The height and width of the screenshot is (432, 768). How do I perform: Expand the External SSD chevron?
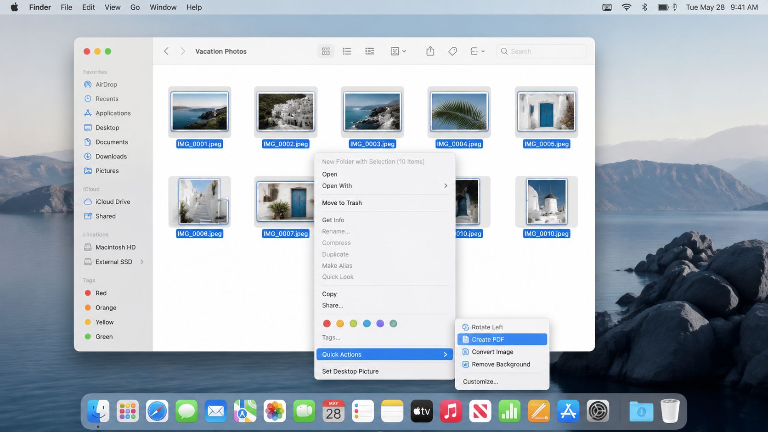142,262
